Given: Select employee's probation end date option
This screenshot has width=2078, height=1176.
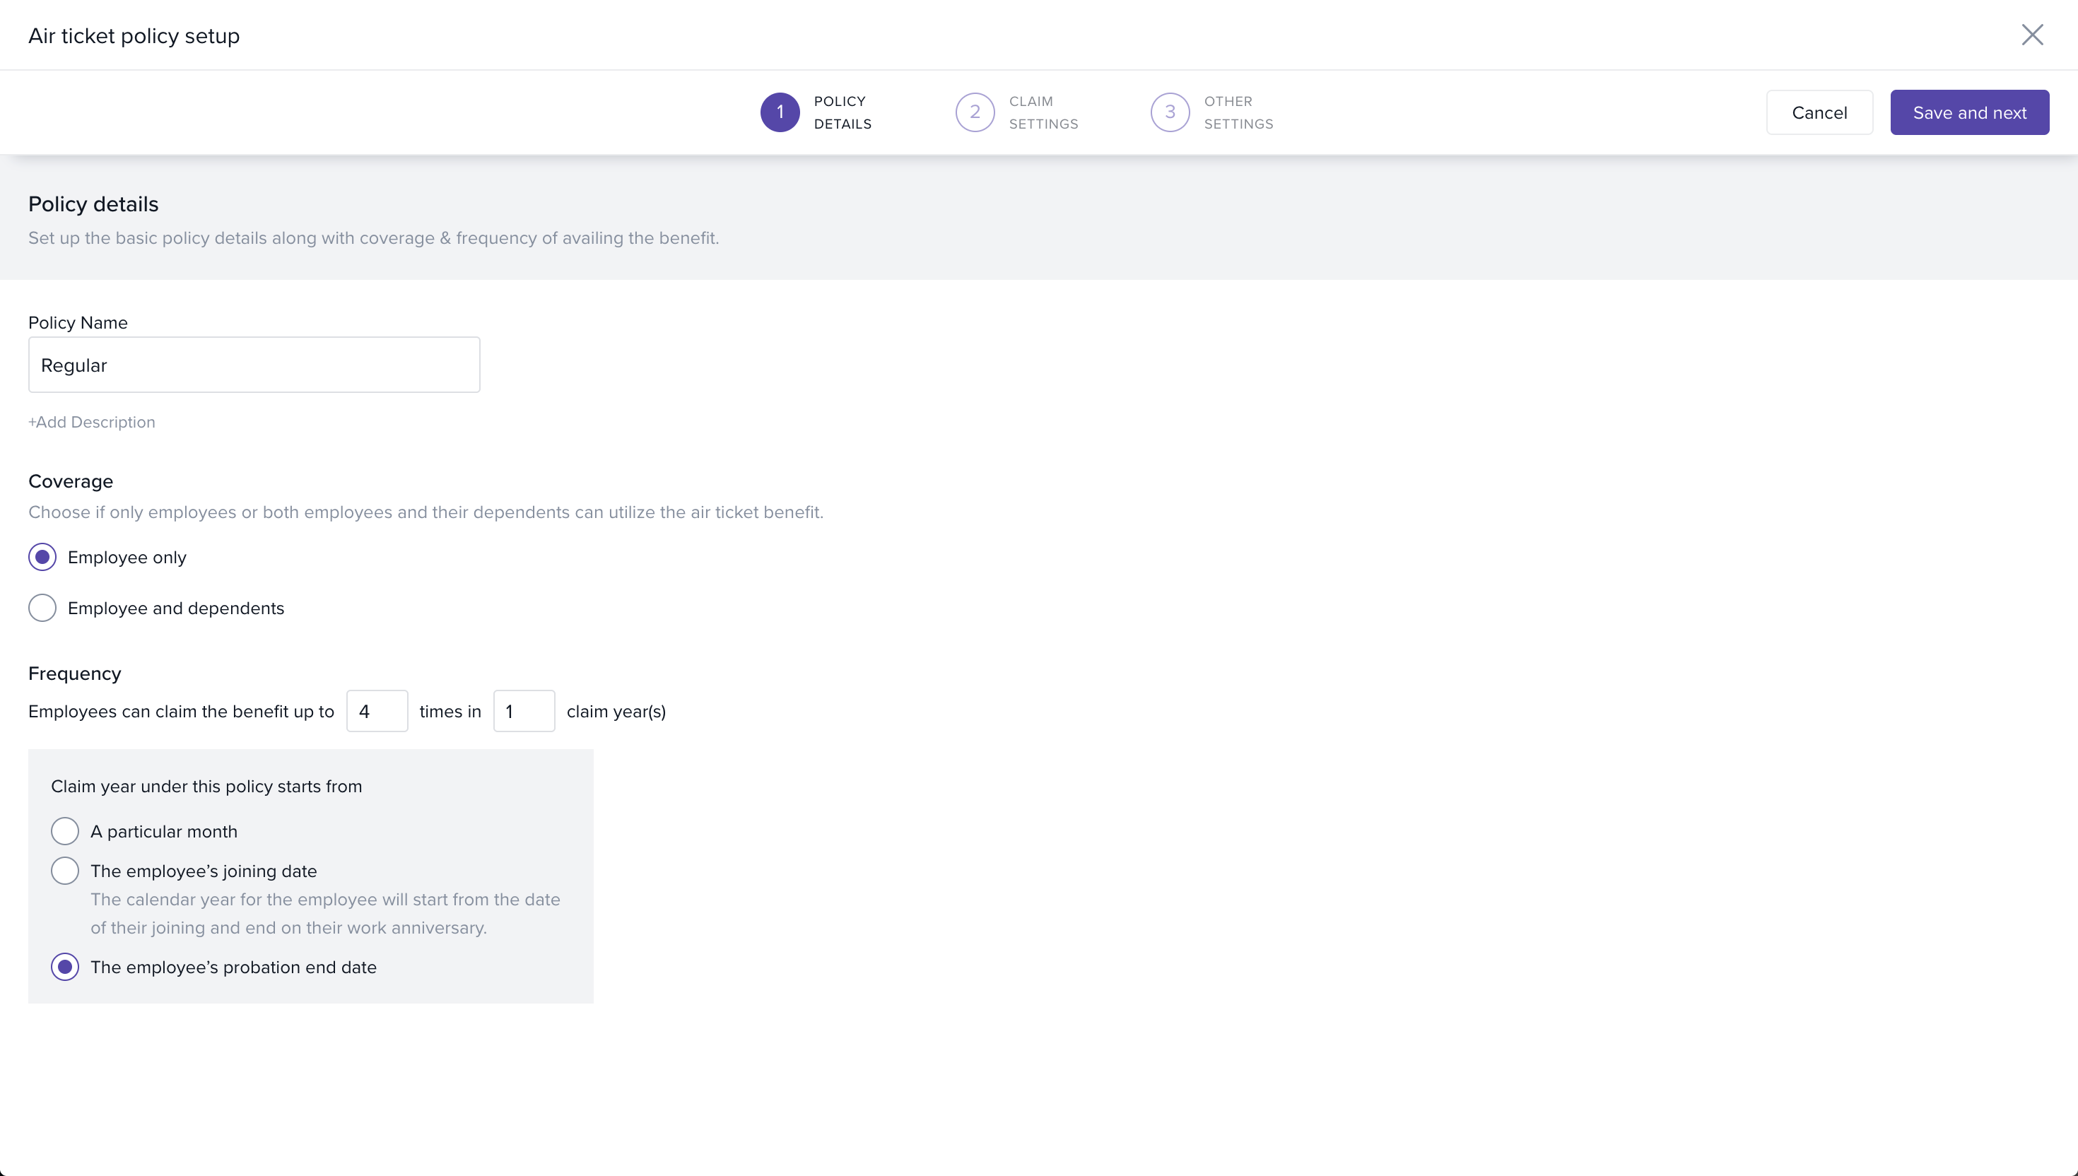Looking at the screenshot, I should pyautogui.click(x=64, y=967).
